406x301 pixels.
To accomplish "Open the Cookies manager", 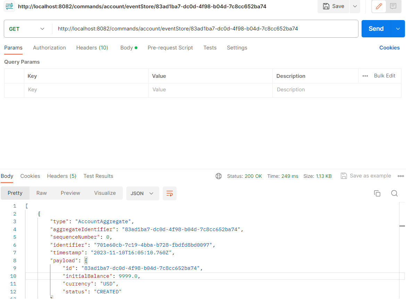I will point(389,48).
